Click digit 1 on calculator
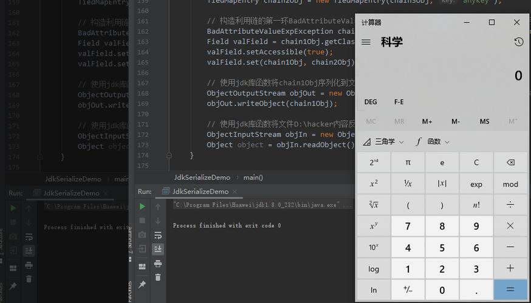 pos(408,268)
